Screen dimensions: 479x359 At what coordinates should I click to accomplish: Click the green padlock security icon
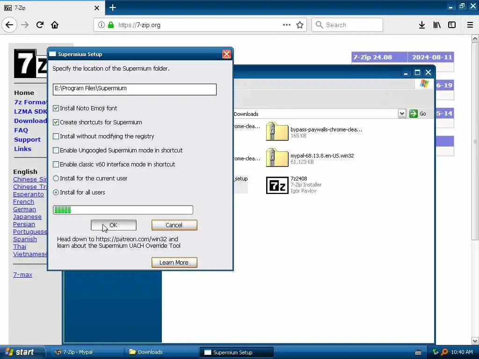pyautogui.click(x=111, y=25)
